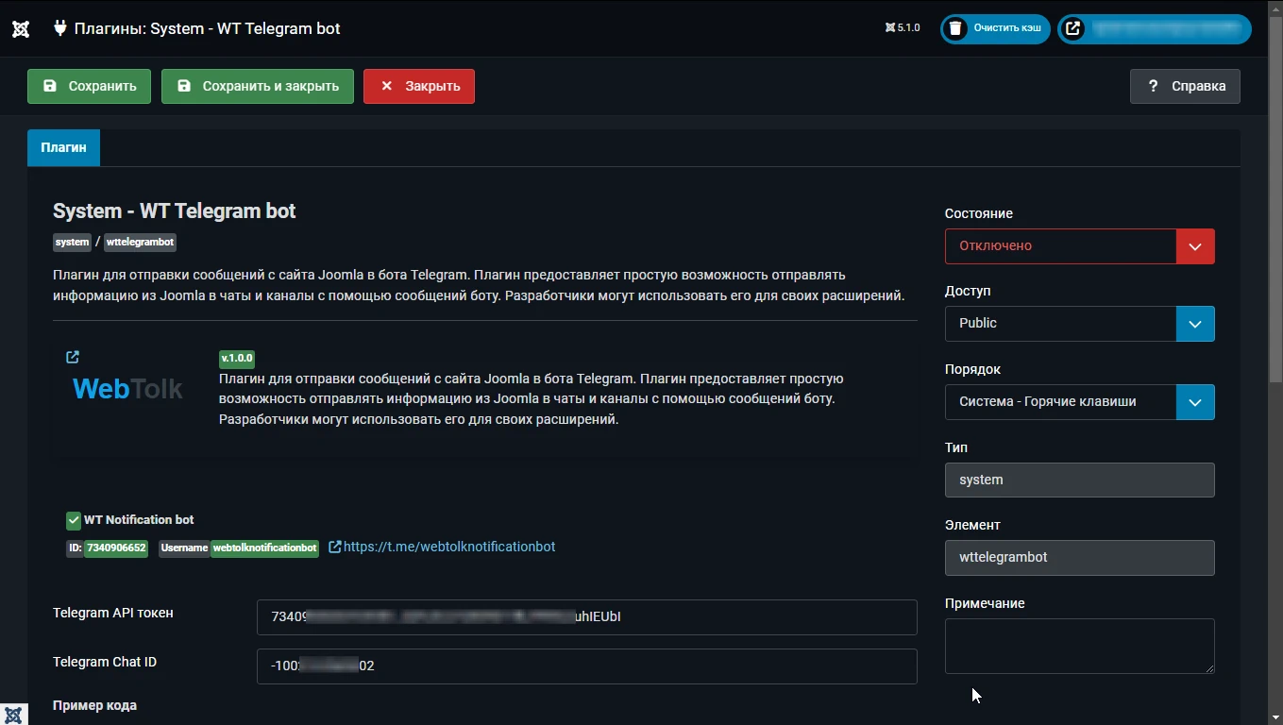This screenshot has height=725, width=1283.
Task: Open the Состояние dropdown showing Отключено
Action: (1195, 246)
